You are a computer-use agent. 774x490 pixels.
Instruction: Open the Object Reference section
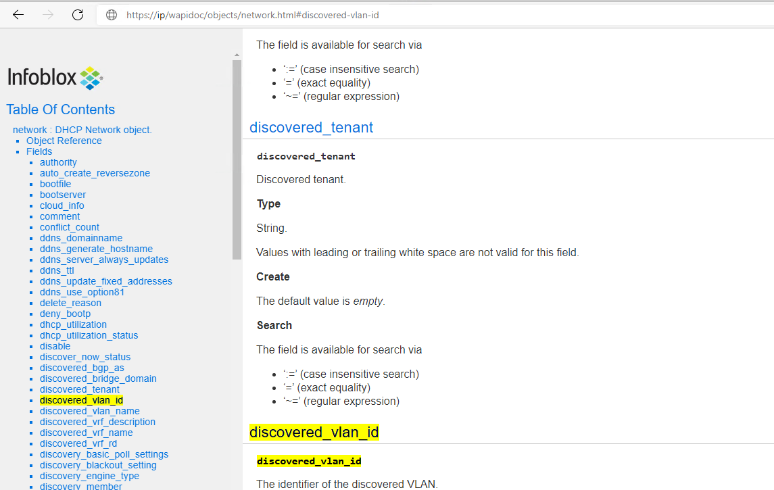click(64, 141)
